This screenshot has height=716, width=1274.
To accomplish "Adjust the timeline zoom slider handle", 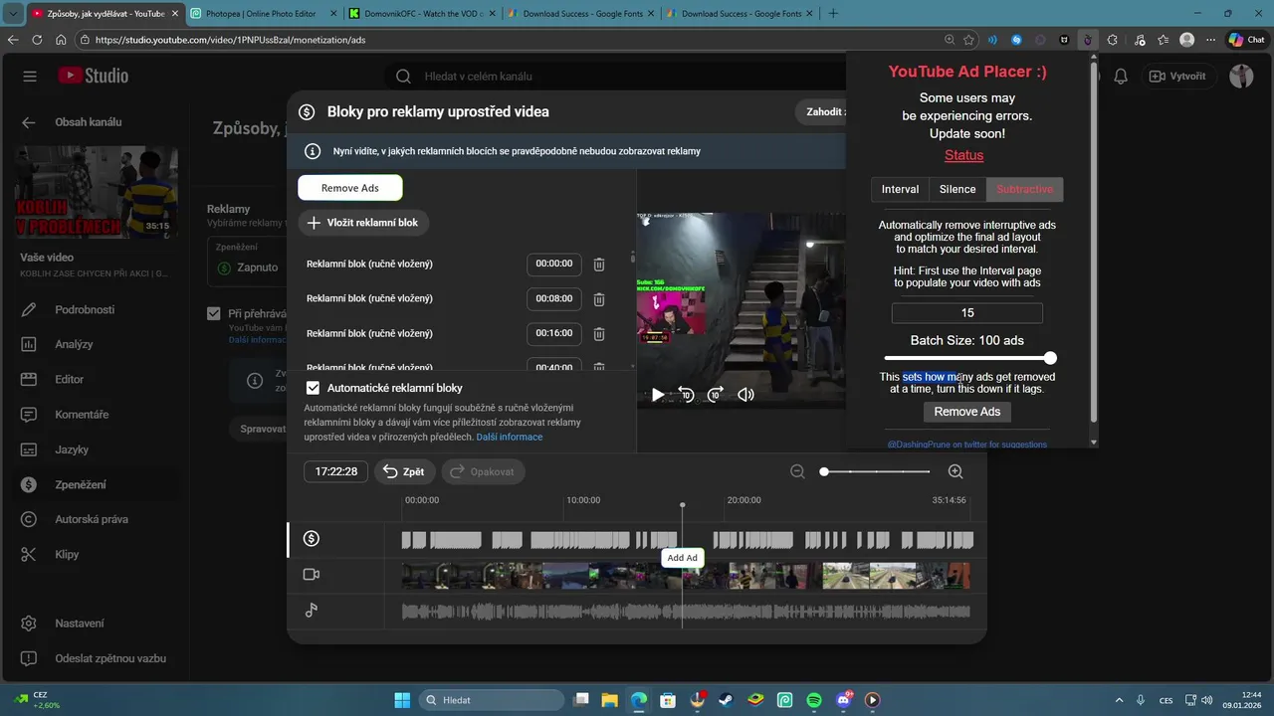I will click(824, 471).
